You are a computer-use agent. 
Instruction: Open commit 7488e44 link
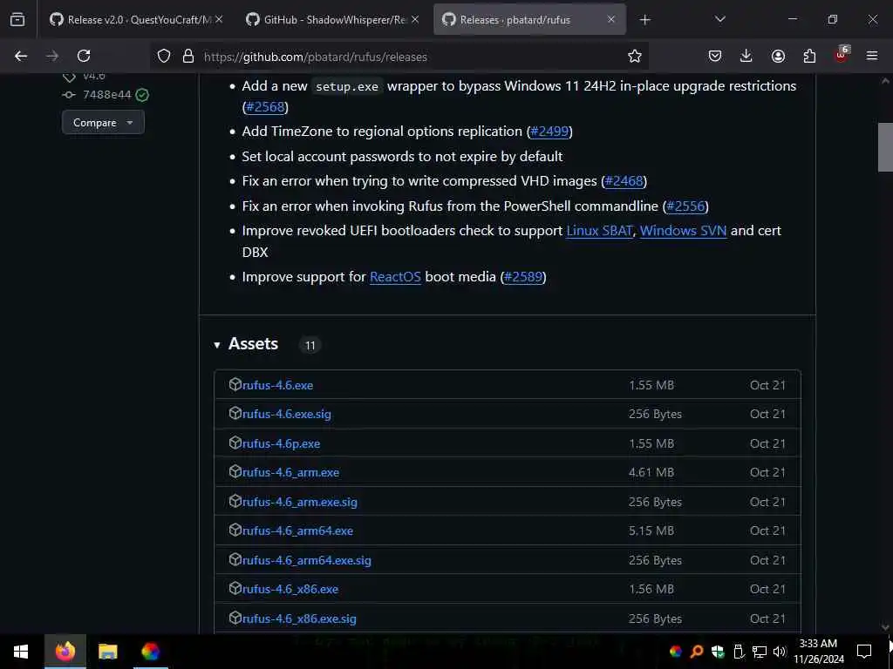107,94
